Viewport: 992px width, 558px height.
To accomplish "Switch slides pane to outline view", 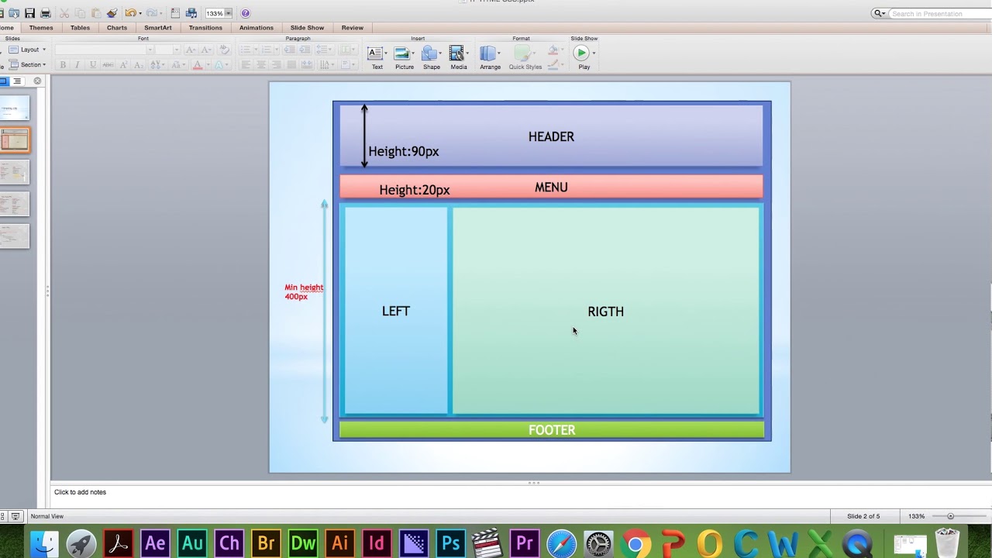I will pyautogui.click(x=17, y=81).
